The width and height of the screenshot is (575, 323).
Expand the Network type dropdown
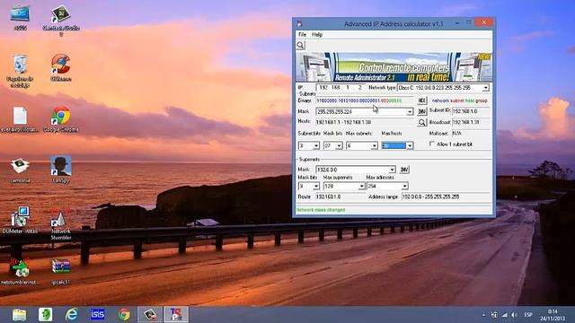point(485,88)
